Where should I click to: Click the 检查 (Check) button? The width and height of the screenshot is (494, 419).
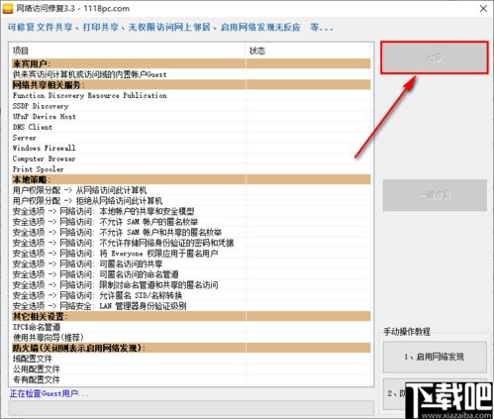click(435, 57)
